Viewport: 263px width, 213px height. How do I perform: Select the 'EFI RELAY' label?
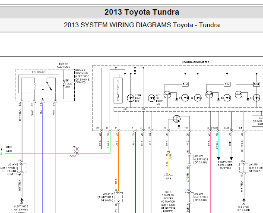click(38, 72)
